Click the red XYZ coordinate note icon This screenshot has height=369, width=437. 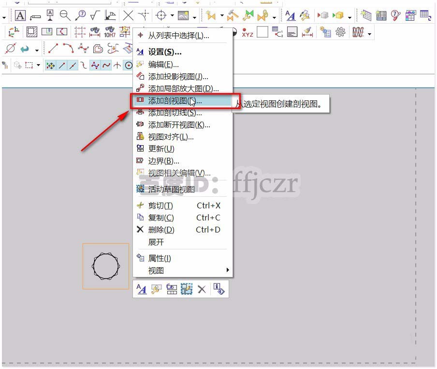point(248,32)
